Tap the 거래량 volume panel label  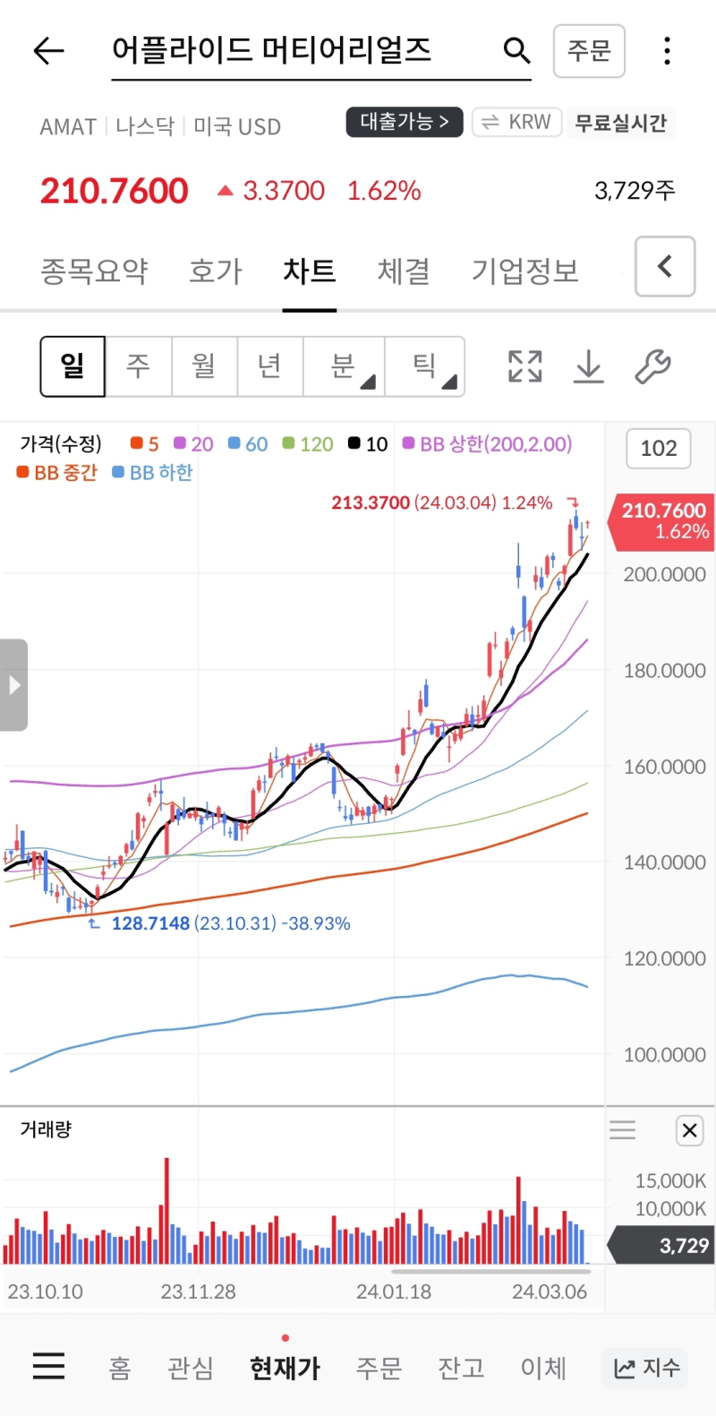coord(46,1130)
